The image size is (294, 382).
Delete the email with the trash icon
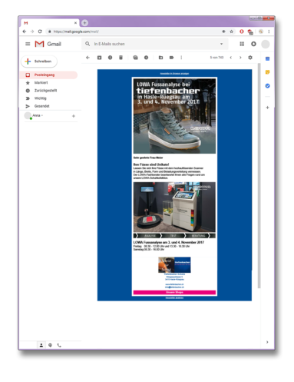(x=121, y=58)
